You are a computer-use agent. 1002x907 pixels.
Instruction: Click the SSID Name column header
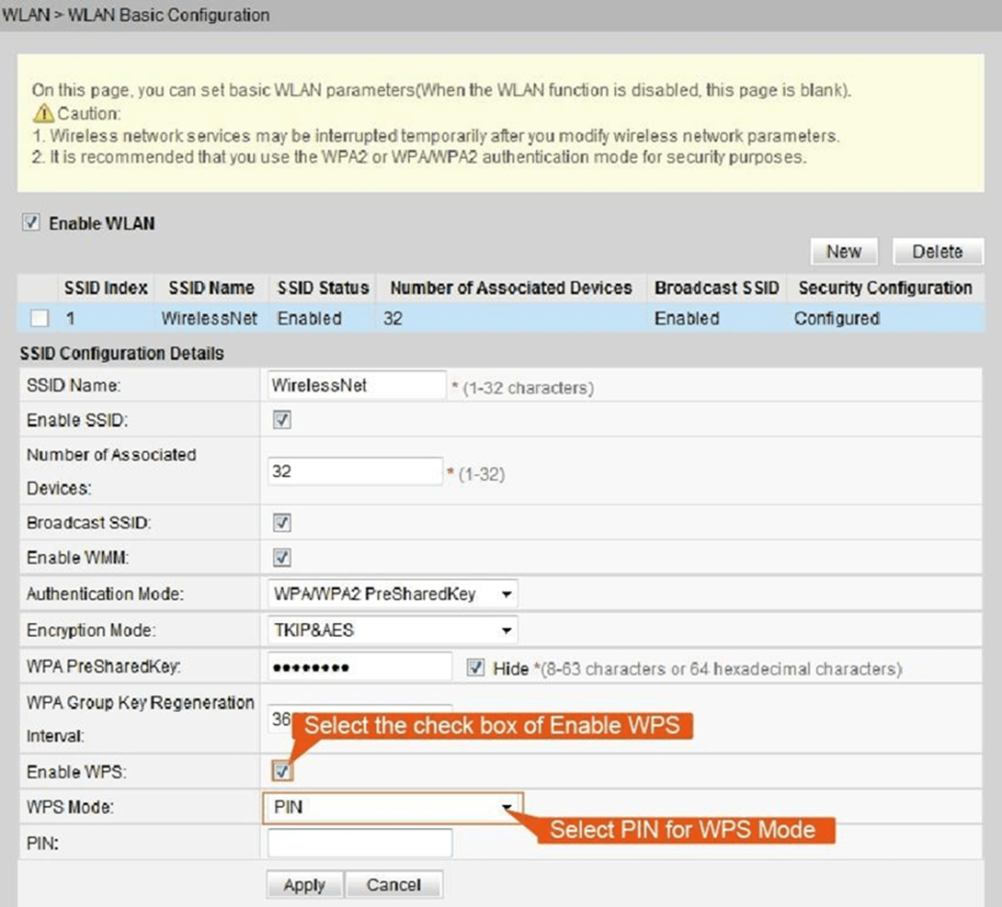(211, 288)
